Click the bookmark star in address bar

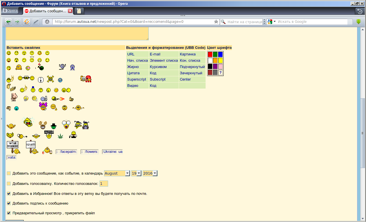216,22
